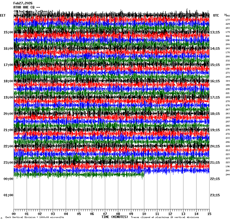Click the ATHA HHE CQ station label
231x221 pixels.
pyautogui.click(x=27, y=7)
